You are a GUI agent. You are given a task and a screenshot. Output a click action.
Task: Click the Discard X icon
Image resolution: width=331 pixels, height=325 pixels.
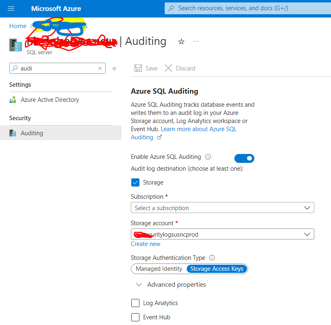pyautogui.click(x=168, y=68)
